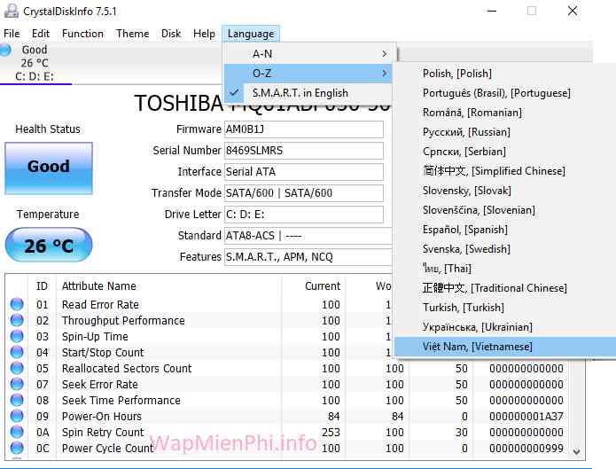Close the CrystalDiskInfo window

pyautogui.click(x=573, y=11)
